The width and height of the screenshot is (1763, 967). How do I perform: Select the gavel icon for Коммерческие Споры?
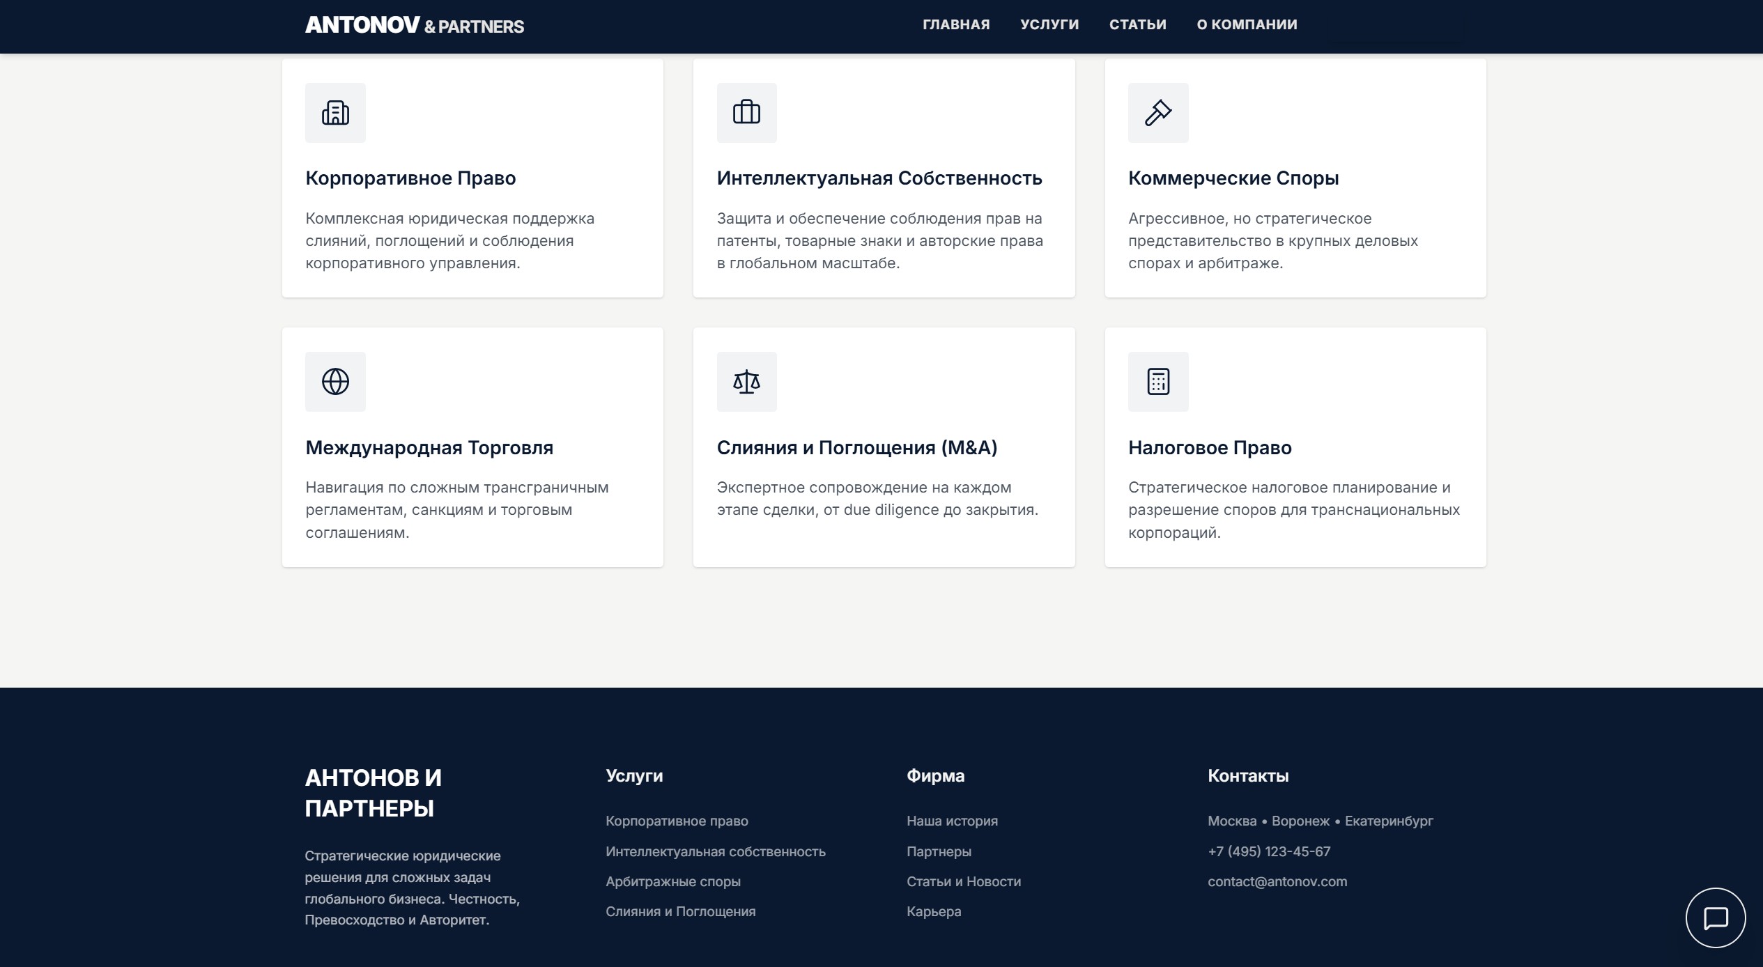coord(1157,112)
